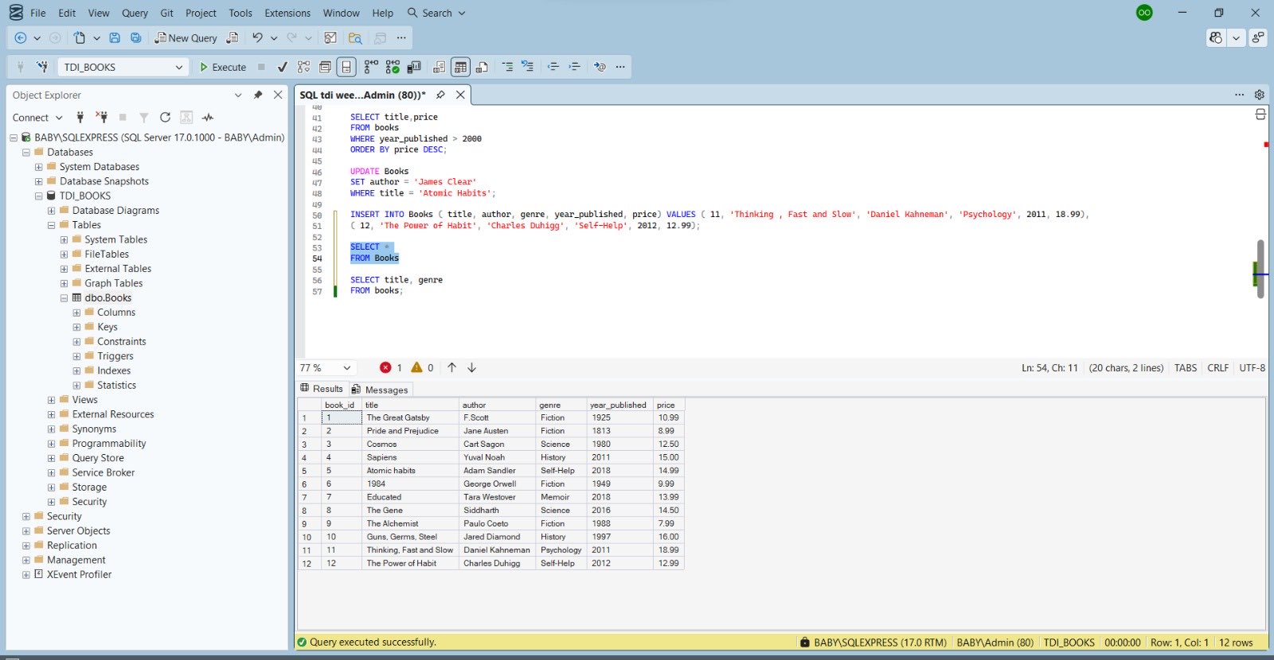This screenshot has width=1274, height=660.
Task: Open the 77 % zoom level dropdown
Action: pos(346,368)
